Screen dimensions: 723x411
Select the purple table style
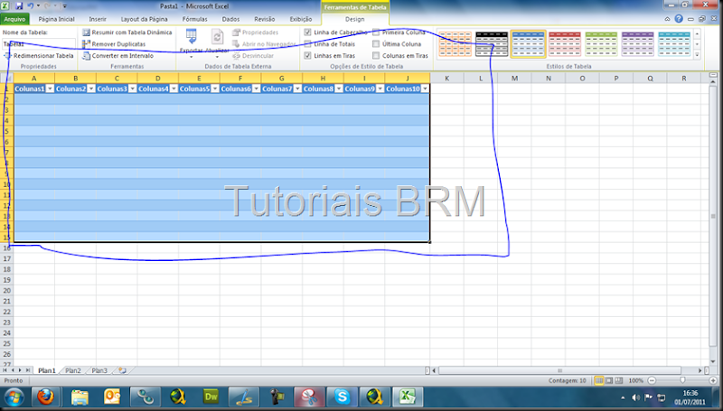638,43
